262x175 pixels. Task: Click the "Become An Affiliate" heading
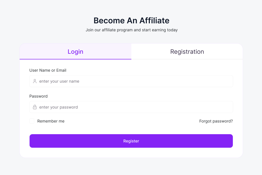131,21
